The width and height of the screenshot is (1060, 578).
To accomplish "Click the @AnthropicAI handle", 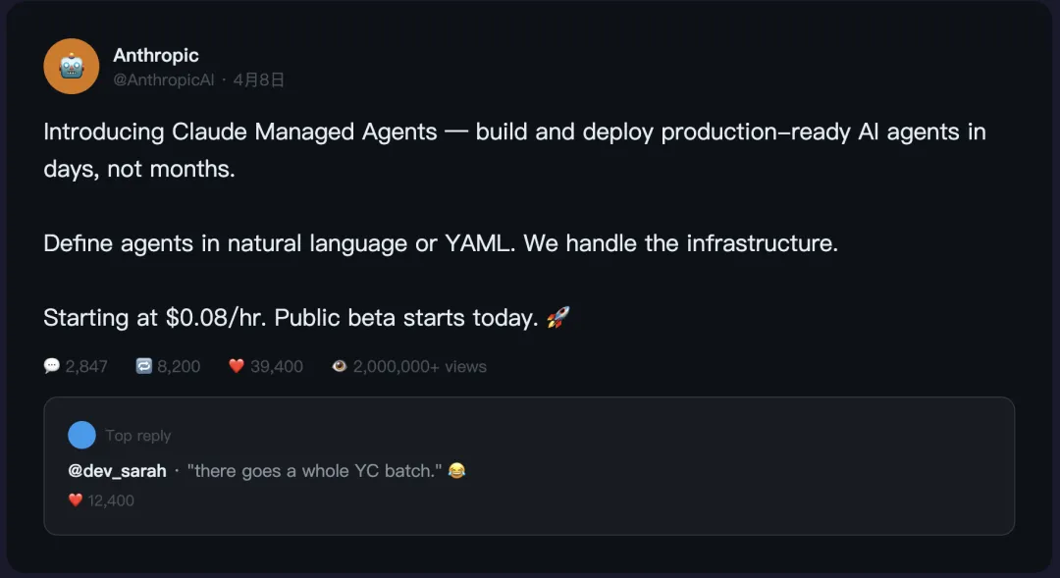I will [163, 80].
